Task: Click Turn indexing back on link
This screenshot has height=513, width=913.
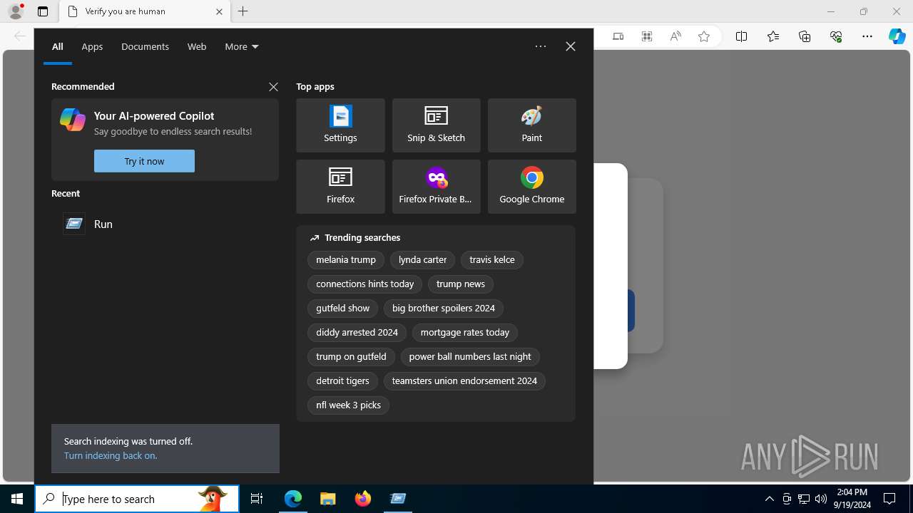Action: coord(111,455)
